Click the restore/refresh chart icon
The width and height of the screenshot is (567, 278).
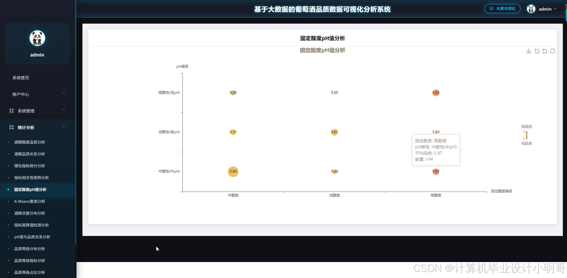pos(552,51)
